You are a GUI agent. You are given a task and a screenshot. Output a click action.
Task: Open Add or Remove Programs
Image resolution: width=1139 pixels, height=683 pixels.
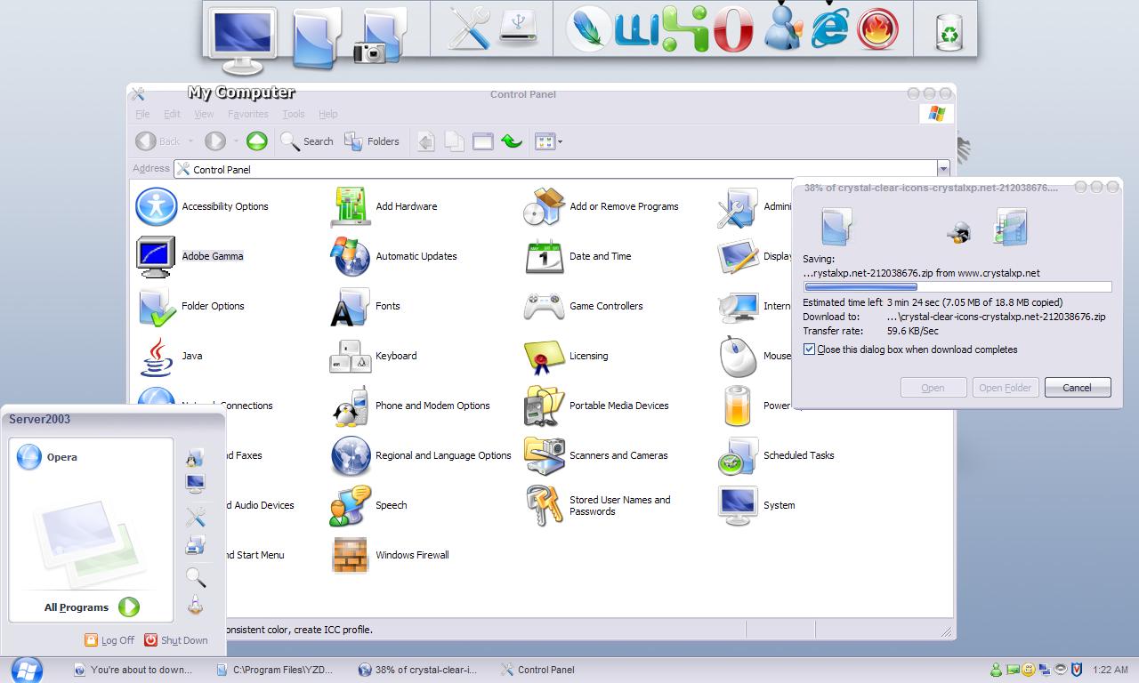click(x=544, y=206)
